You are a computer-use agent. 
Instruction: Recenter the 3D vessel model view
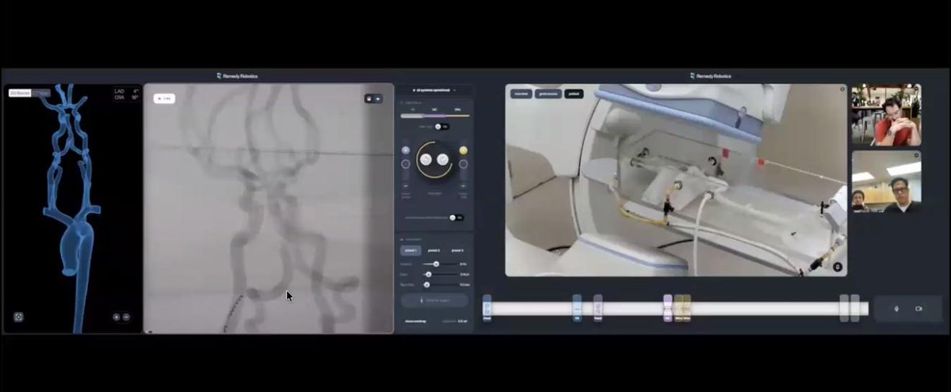point(19,317)
